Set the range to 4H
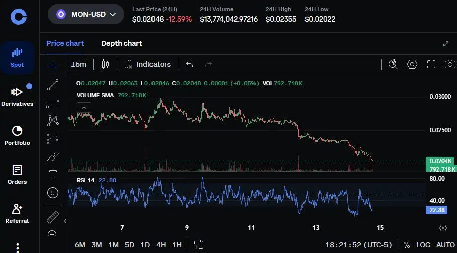457x253 pixels. click(x=161, y=245)
